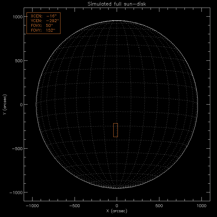Click the y-axis tick label -1000
217x217 pixels.
(x=16, y=192)
